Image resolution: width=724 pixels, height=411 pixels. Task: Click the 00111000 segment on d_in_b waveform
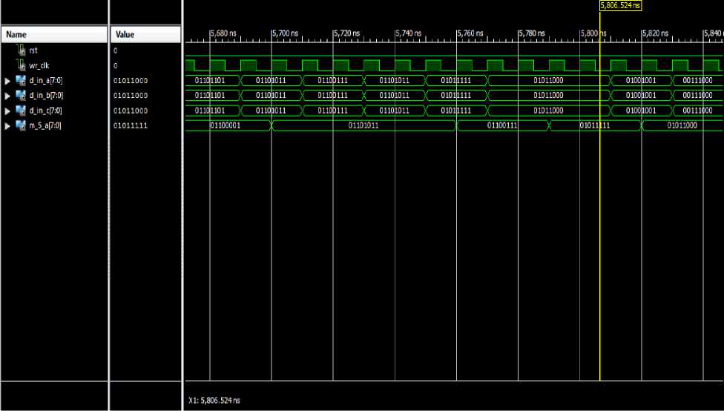pyautogui.click(x=698, y=96)
